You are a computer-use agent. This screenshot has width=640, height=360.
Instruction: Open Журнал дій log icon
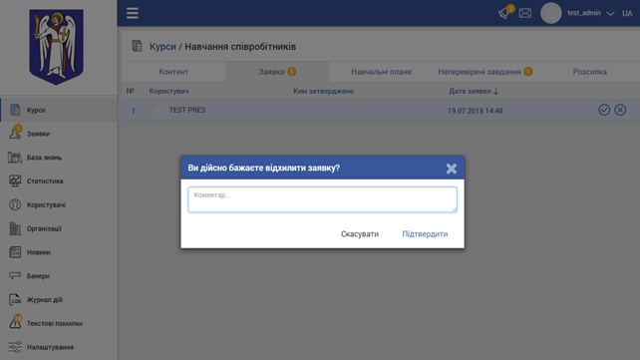(x=15, y=299)
